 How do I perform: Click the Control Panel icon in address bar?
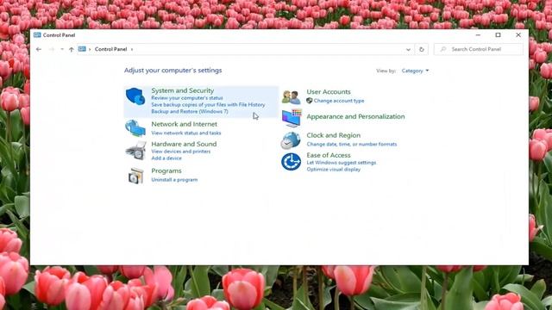82,49
